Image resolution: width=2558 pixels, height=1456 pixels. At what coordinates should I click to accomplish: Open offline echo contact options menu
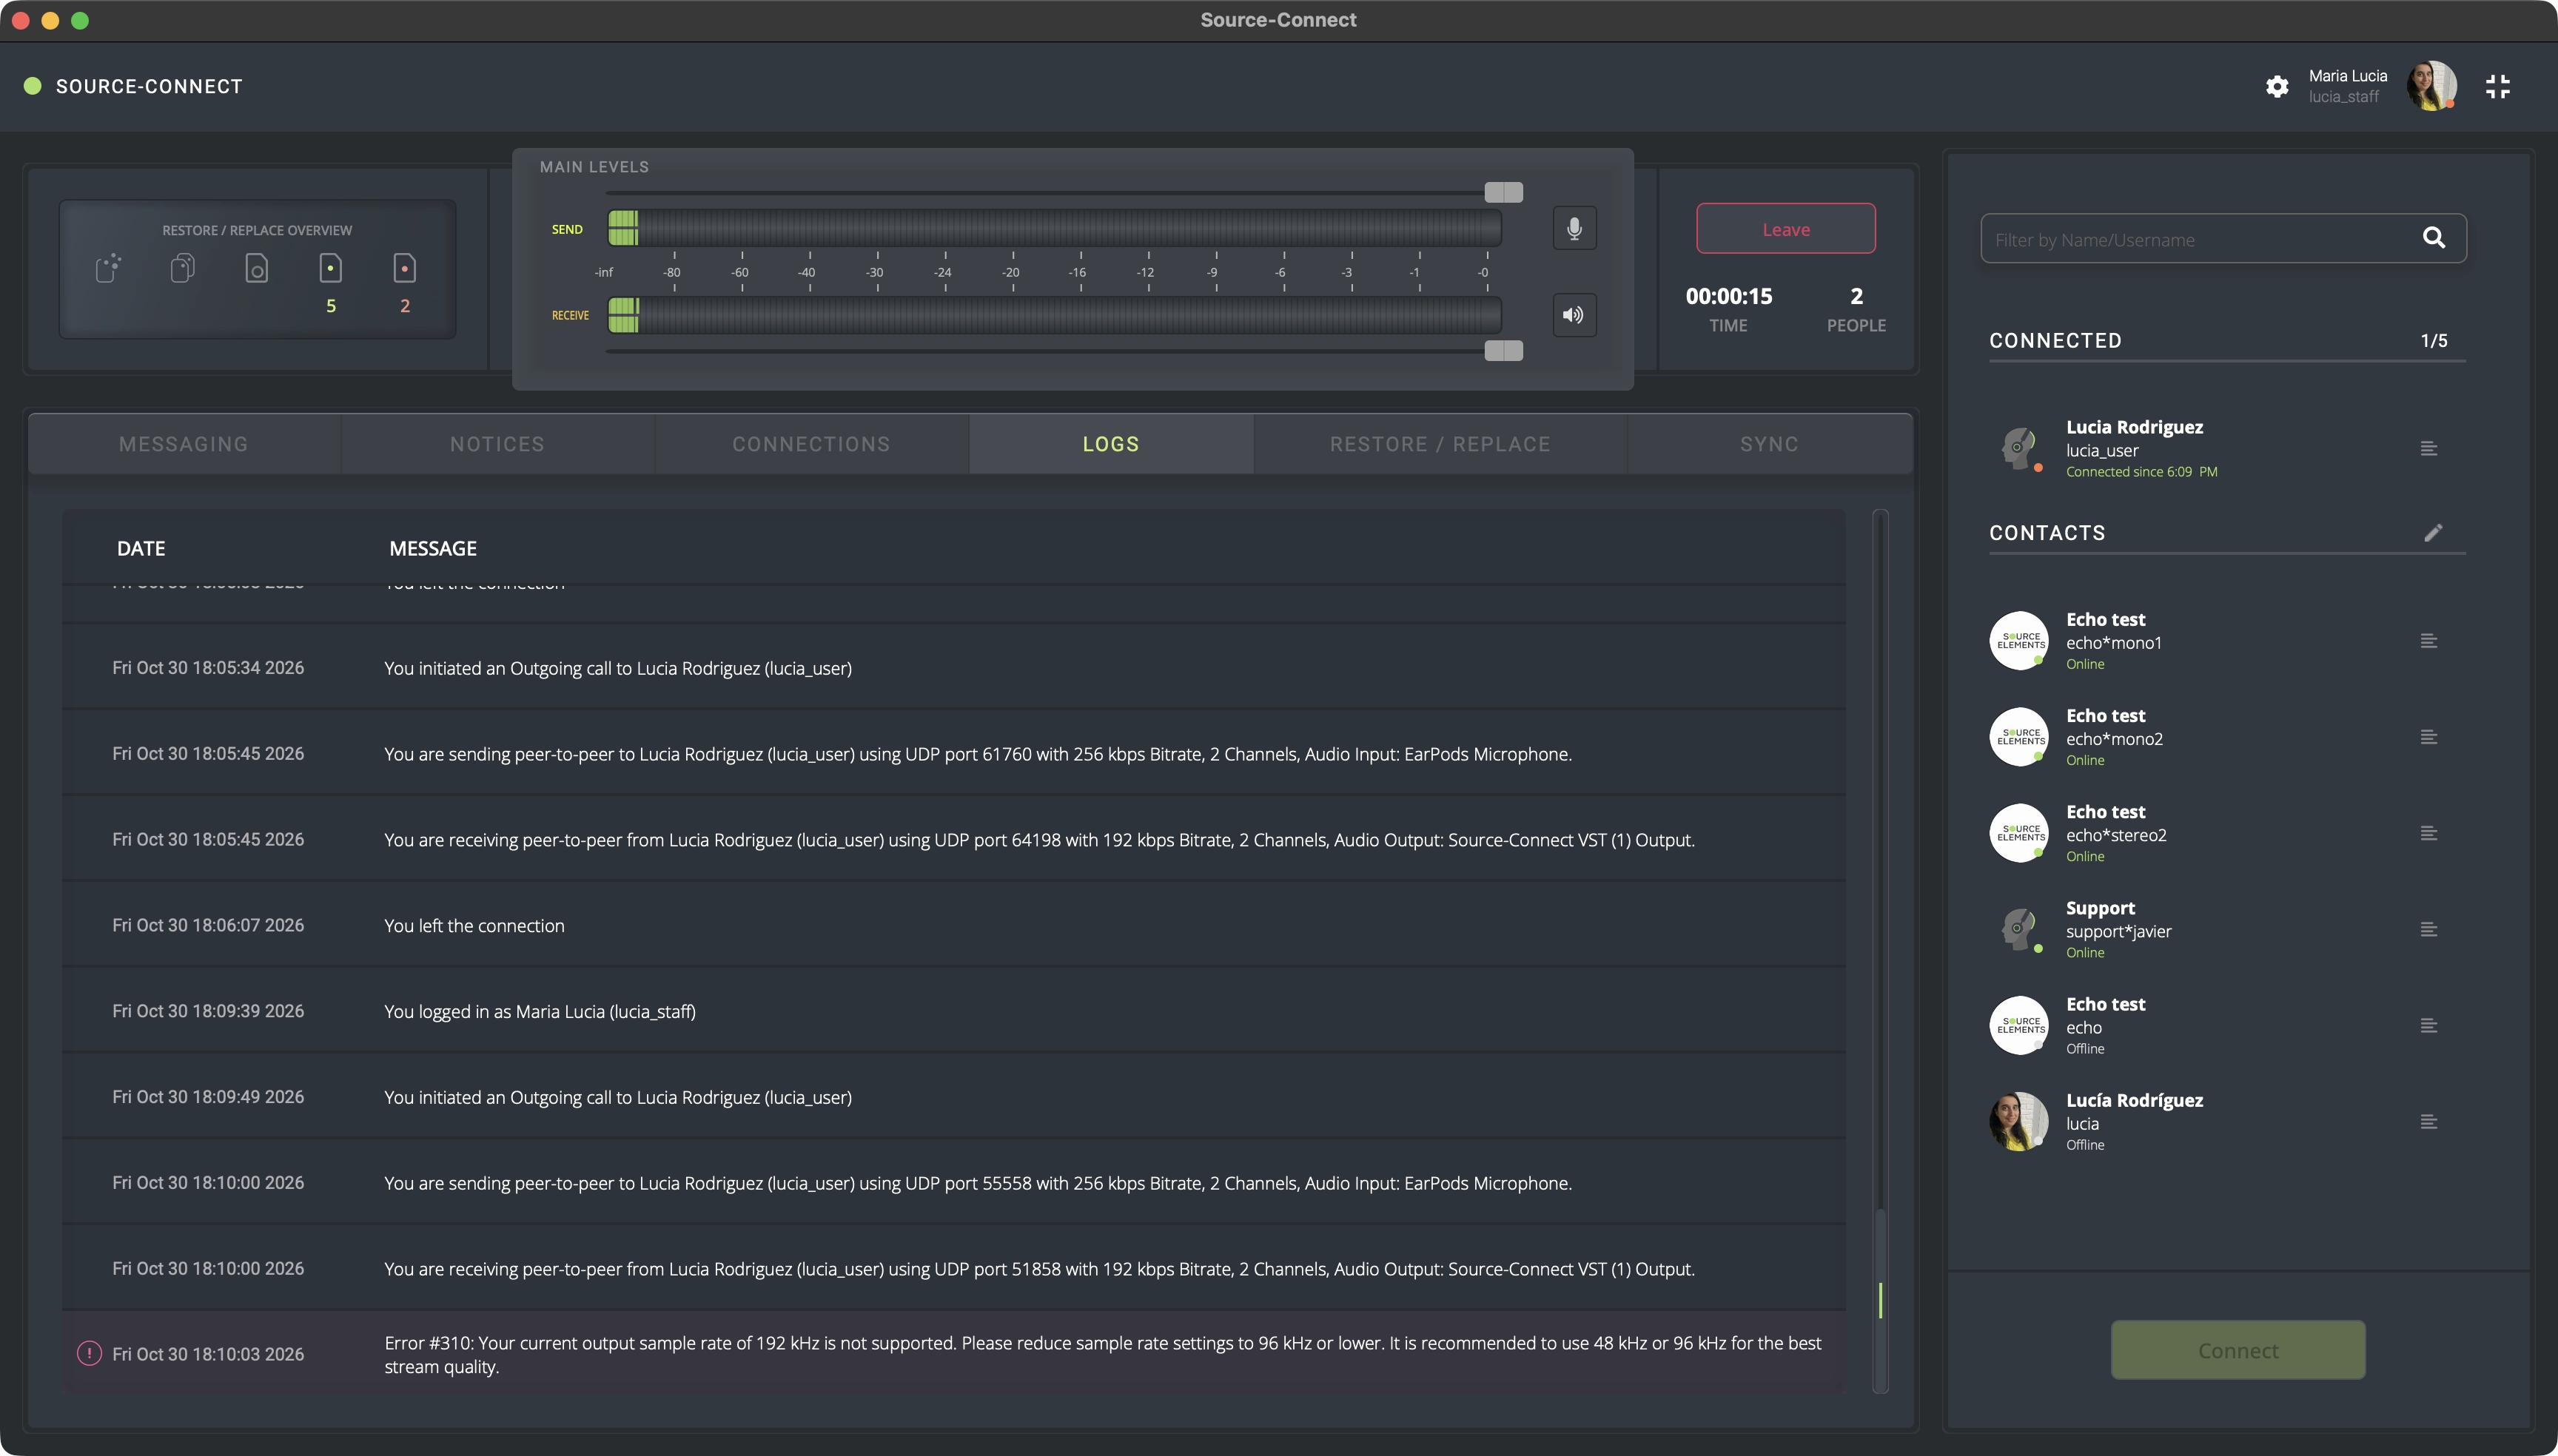click(2428, 1025)
